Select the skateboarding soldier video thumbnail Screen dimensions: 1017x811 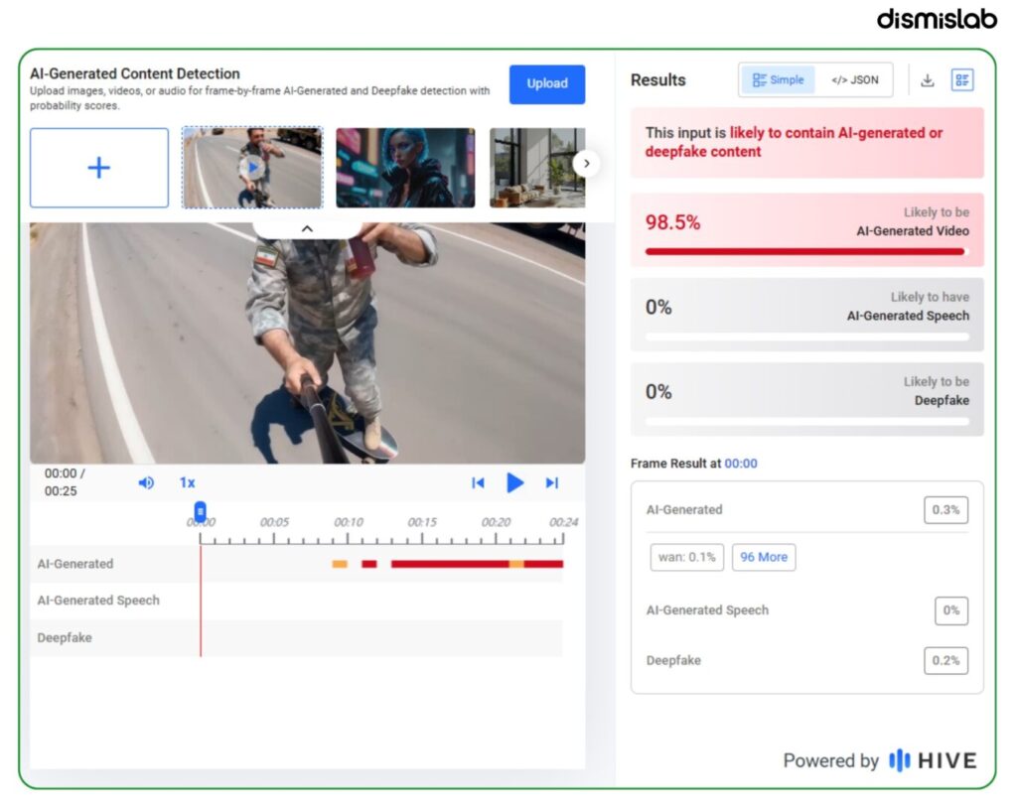point(252,167)
